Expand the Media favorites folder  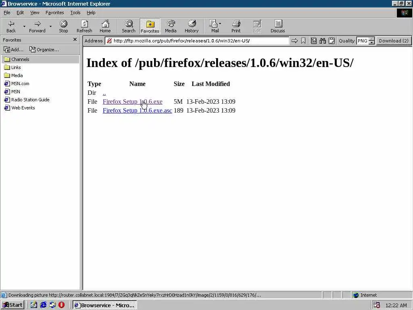click(x=13, y=75)
